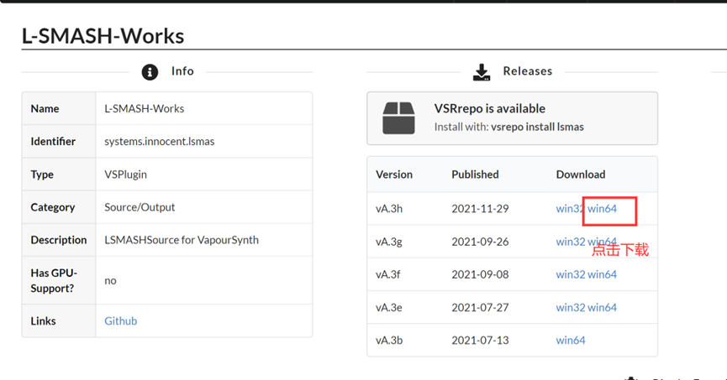
Task: Click the VSRepo package box icon
Action: [398, 118]
